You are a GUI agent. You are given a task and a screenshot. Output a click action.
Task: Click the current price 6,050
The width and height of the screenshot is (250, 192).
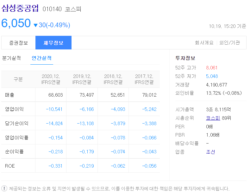[16, 23]
